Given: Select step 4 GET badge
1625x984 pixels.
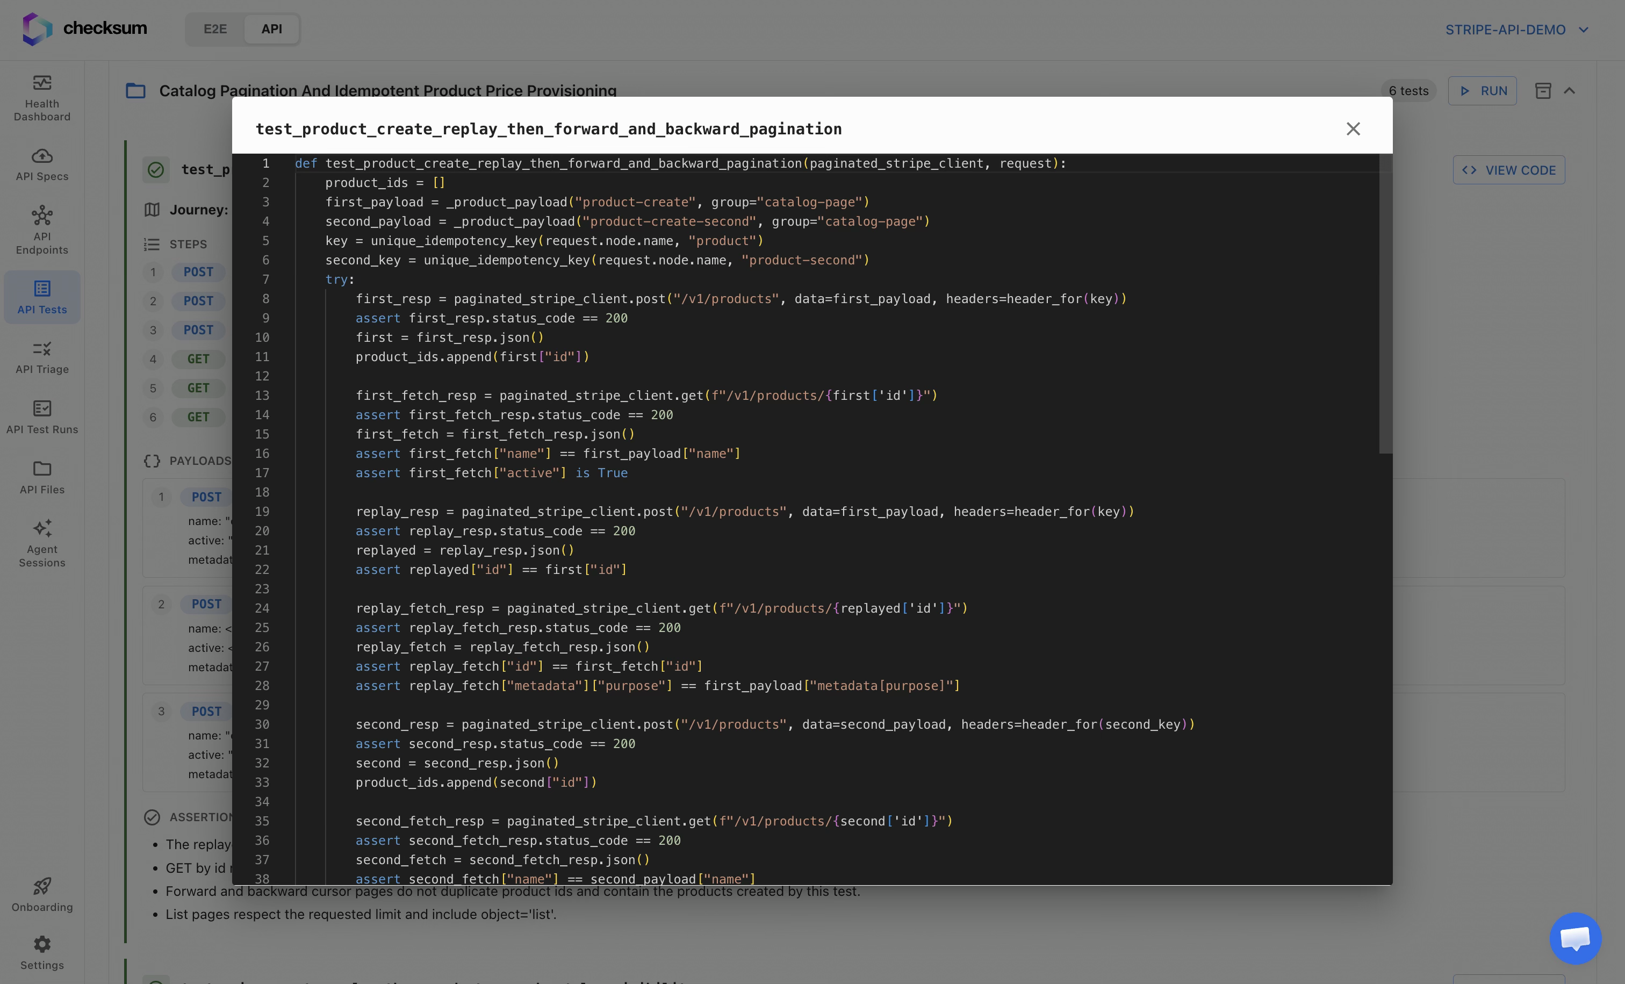Looking at the screenshot, I should 198,359.
